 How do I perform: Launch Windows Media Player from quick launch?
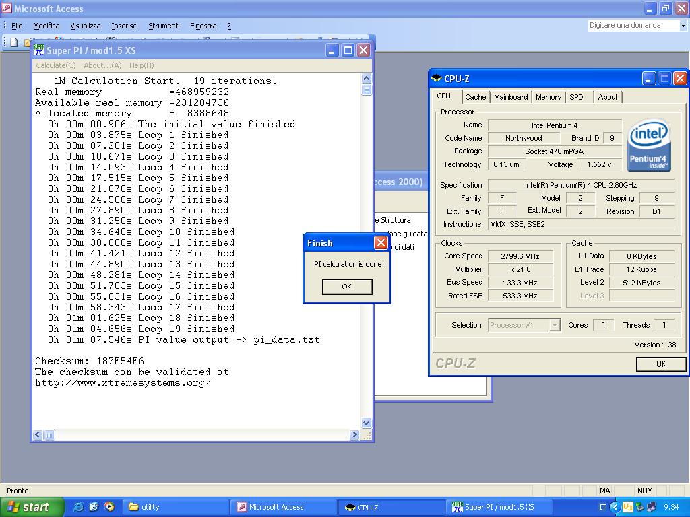109,507
